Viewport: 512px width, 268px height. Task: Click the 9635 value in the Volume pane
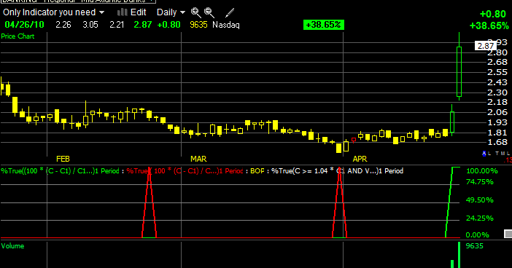[474, 246]
